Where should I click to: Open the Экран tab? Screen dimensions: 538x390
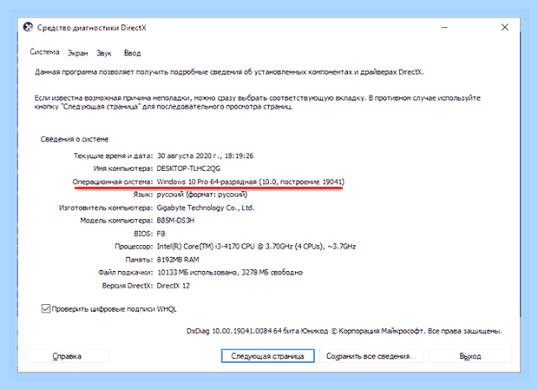(x=77, y=53)
